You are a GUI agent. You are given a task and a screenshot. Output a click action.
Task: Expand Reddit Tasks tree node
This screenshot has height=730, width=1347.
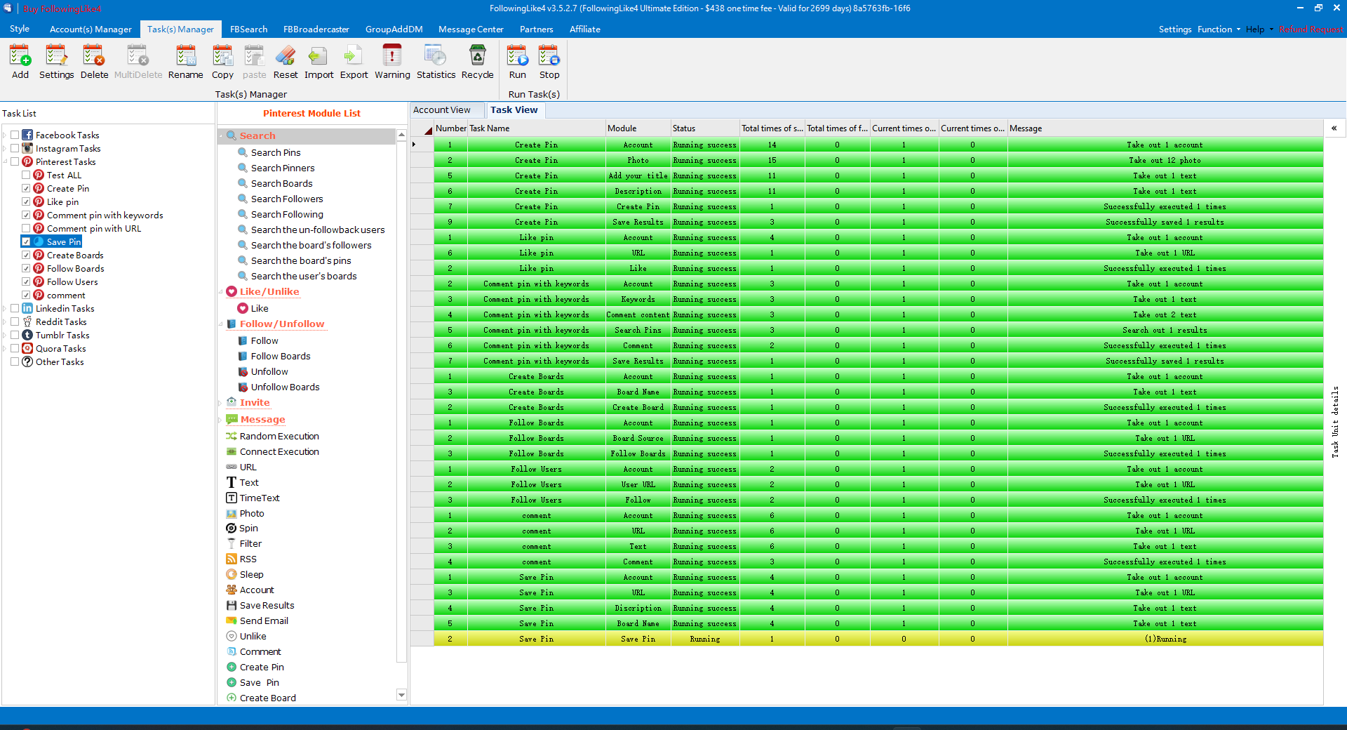pos(5,321)
